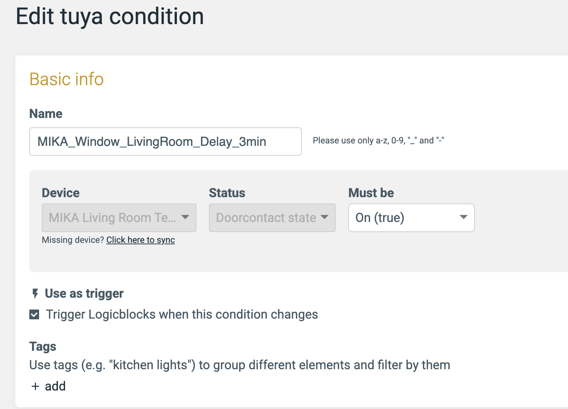Click the 'Must be' field label
568x409 pixels.
click(x=371, y=193)
